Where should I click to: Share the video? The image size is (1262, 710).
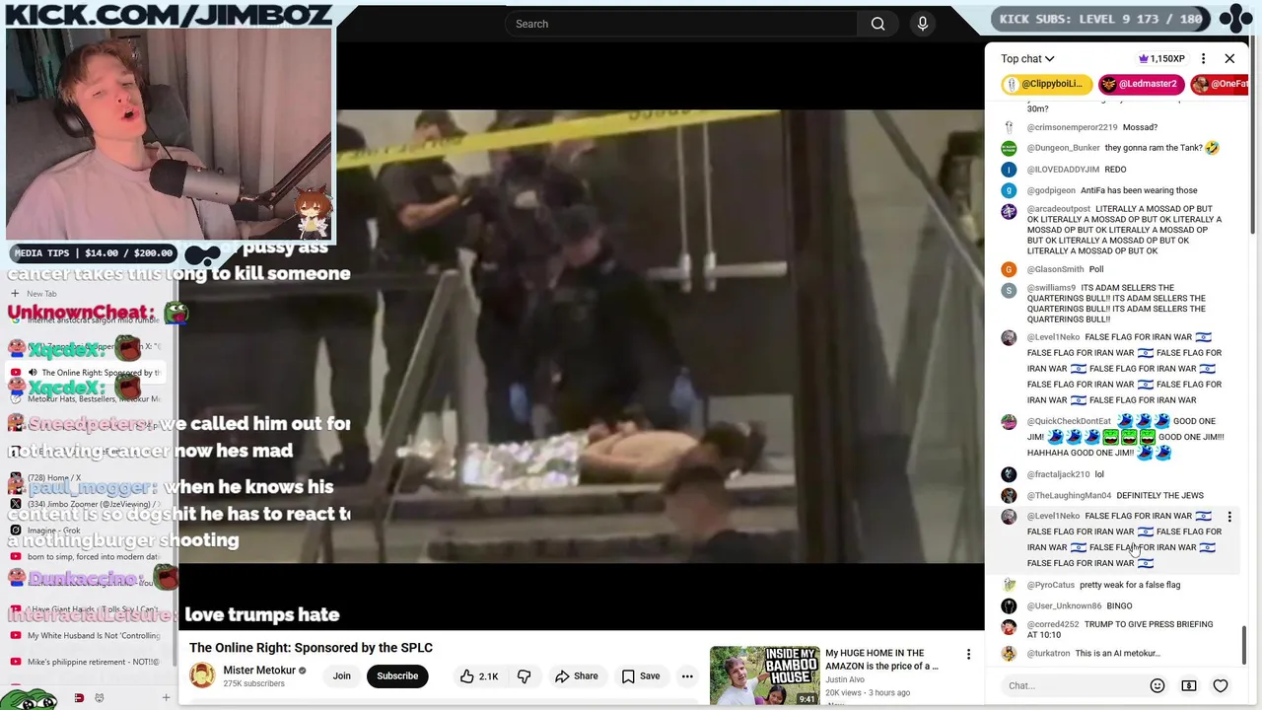tap(577, 675)
